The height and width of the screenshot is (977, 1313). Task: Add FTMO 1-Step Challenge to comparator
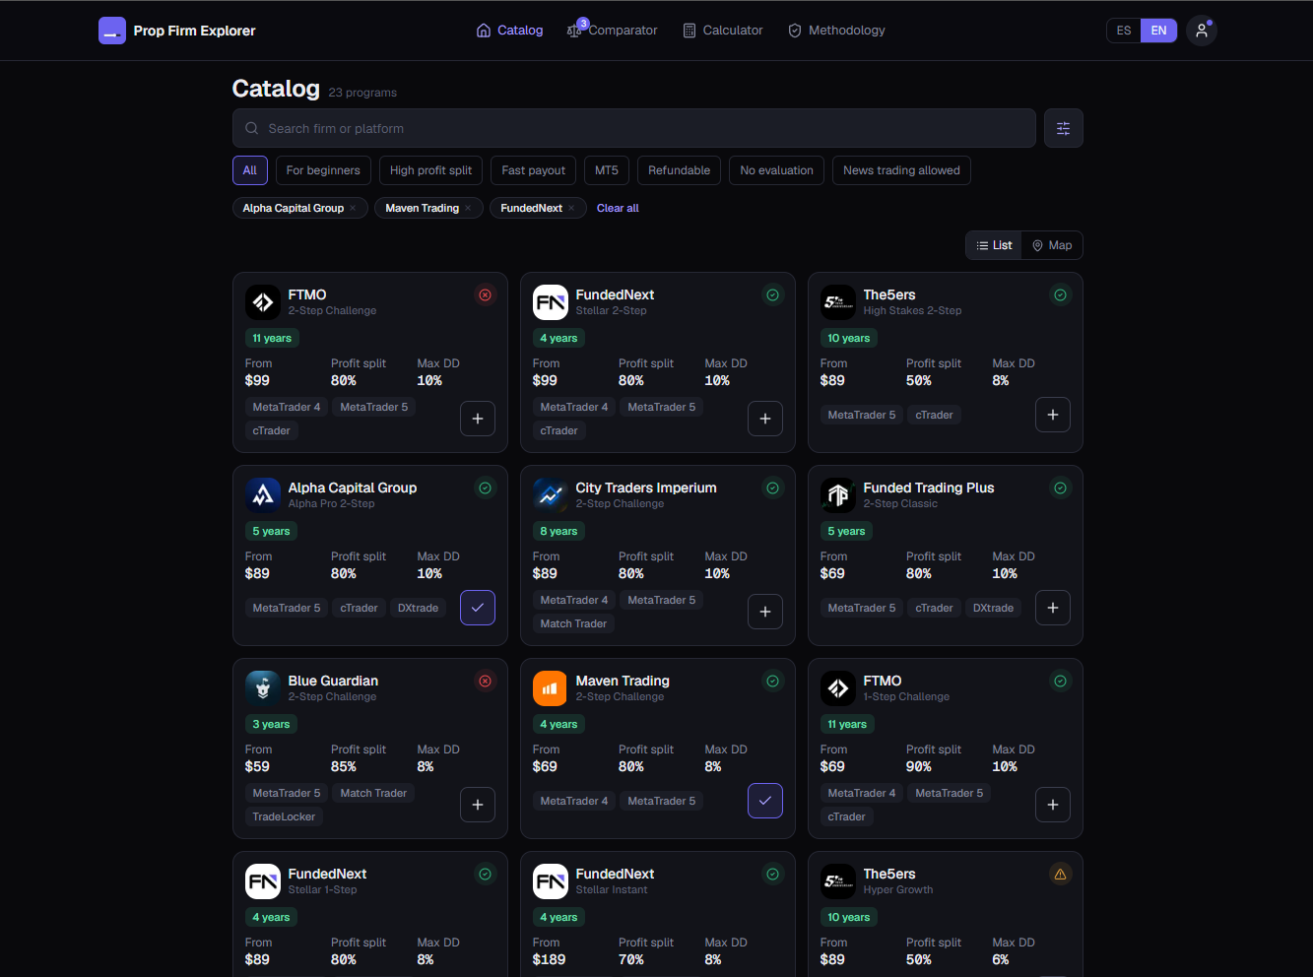(1053, 805)
